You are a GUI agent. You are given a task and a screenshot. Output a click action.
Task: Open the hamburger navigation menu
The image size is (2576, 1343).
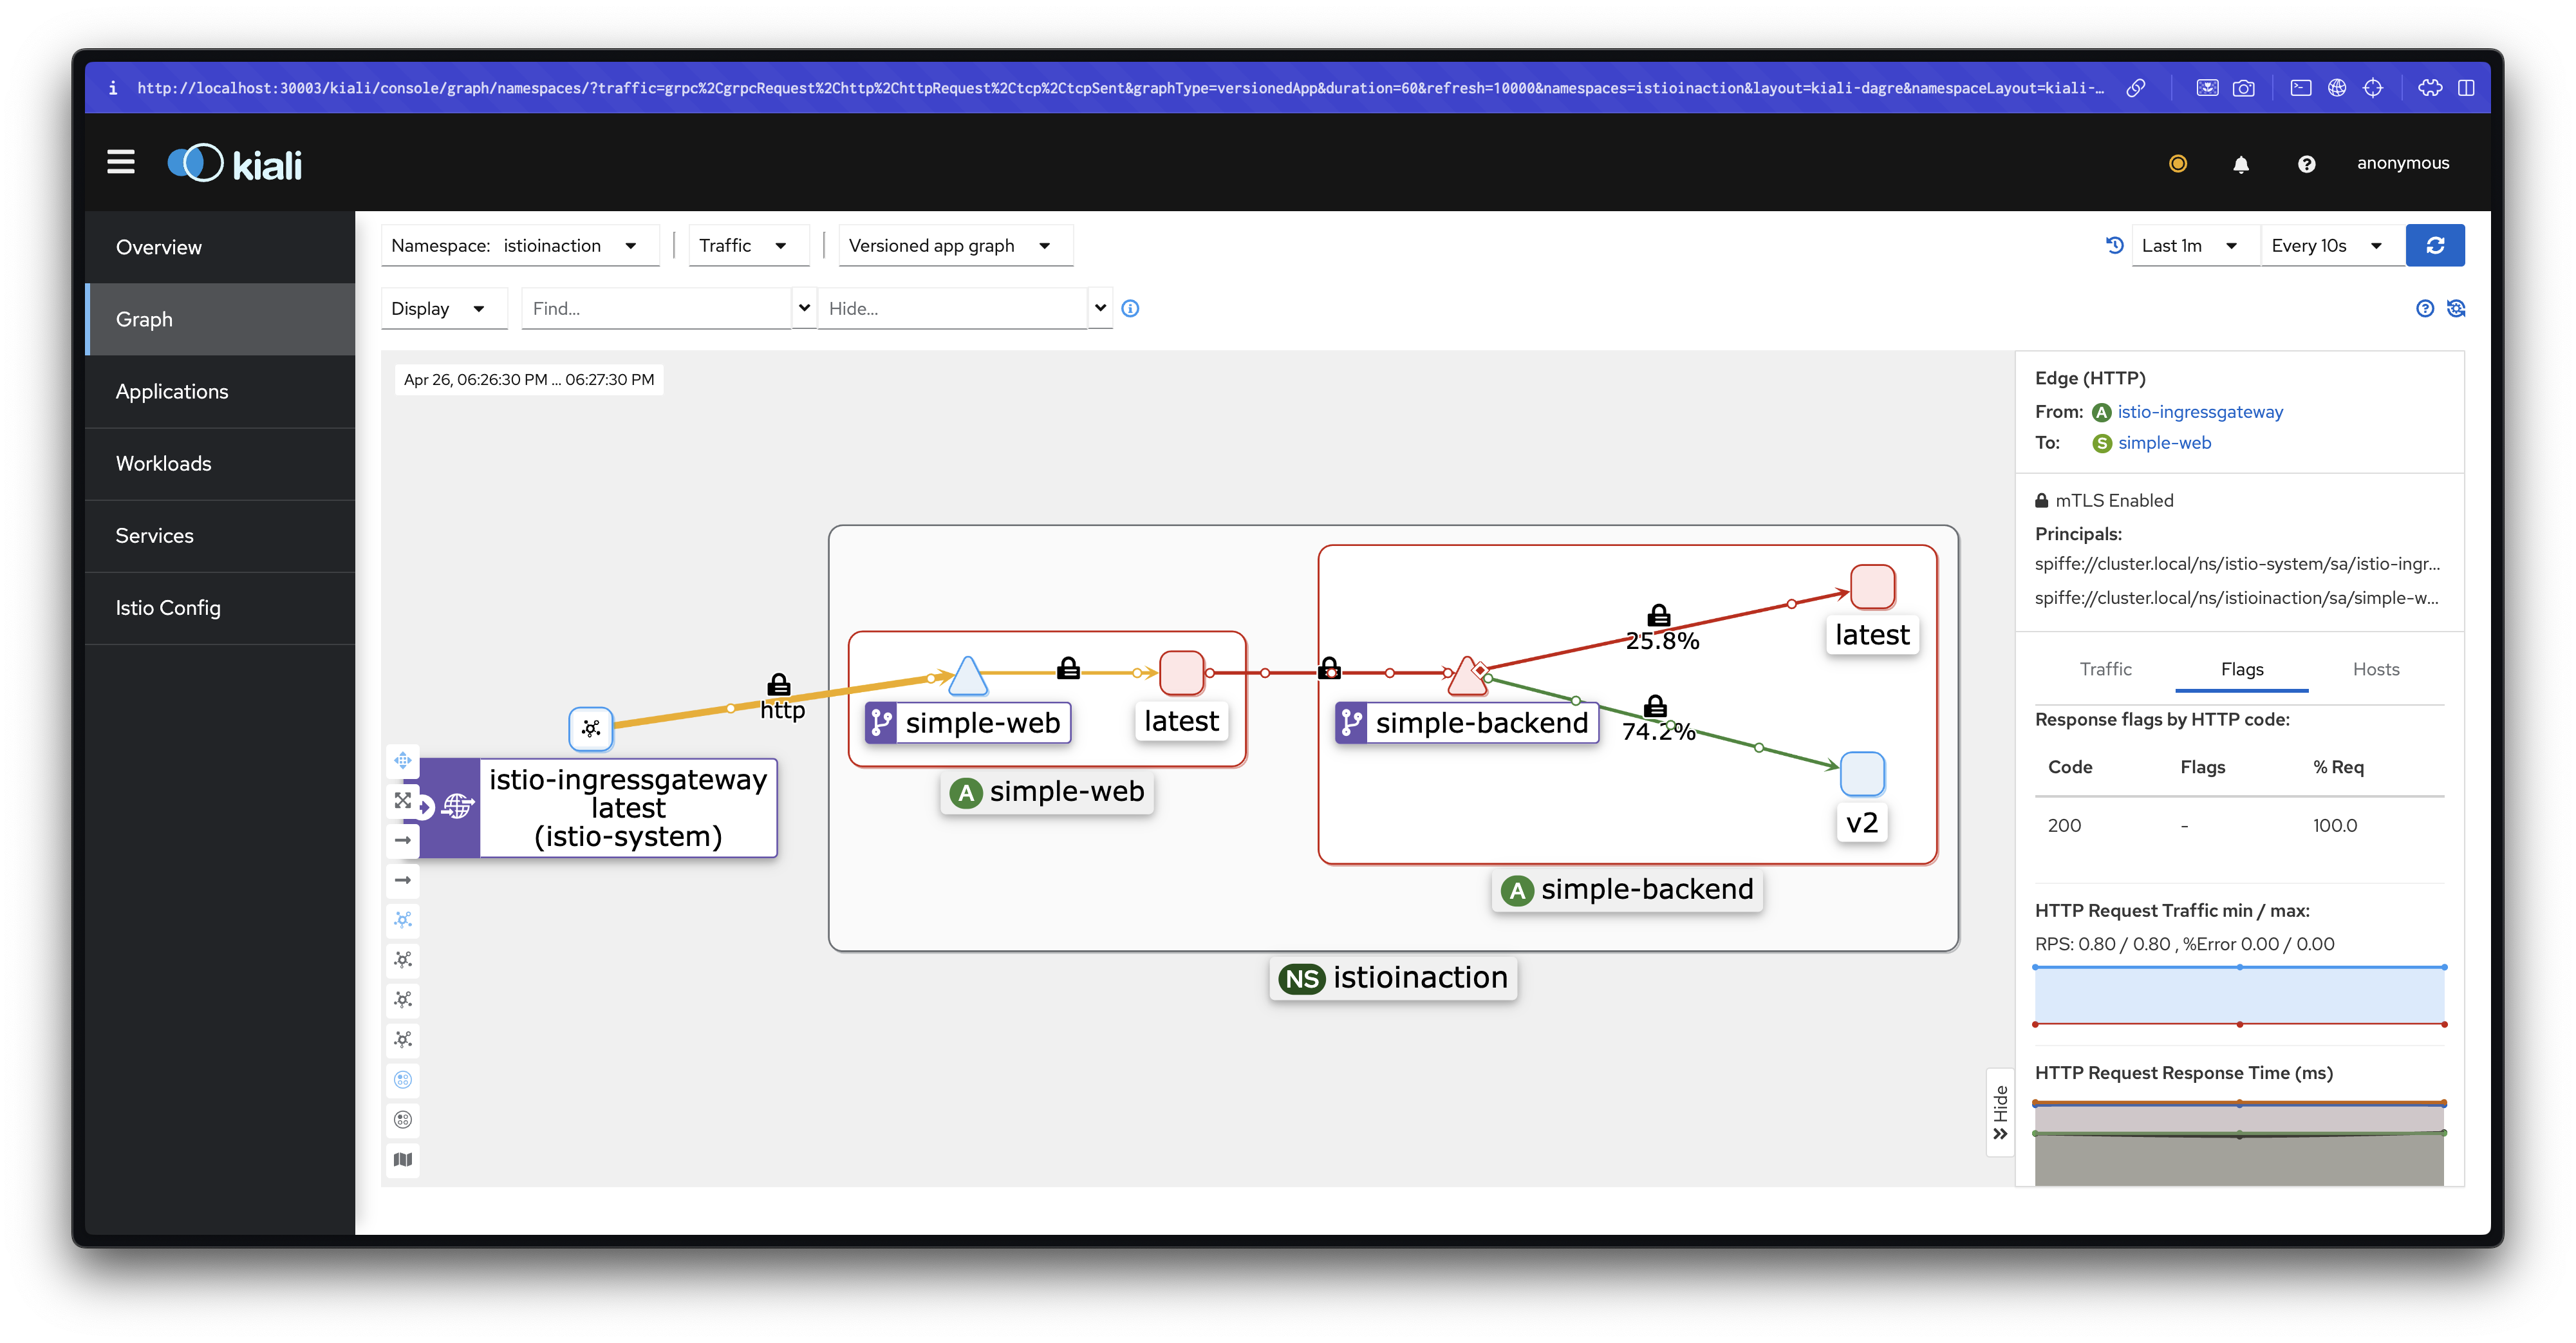click(121, 162)
